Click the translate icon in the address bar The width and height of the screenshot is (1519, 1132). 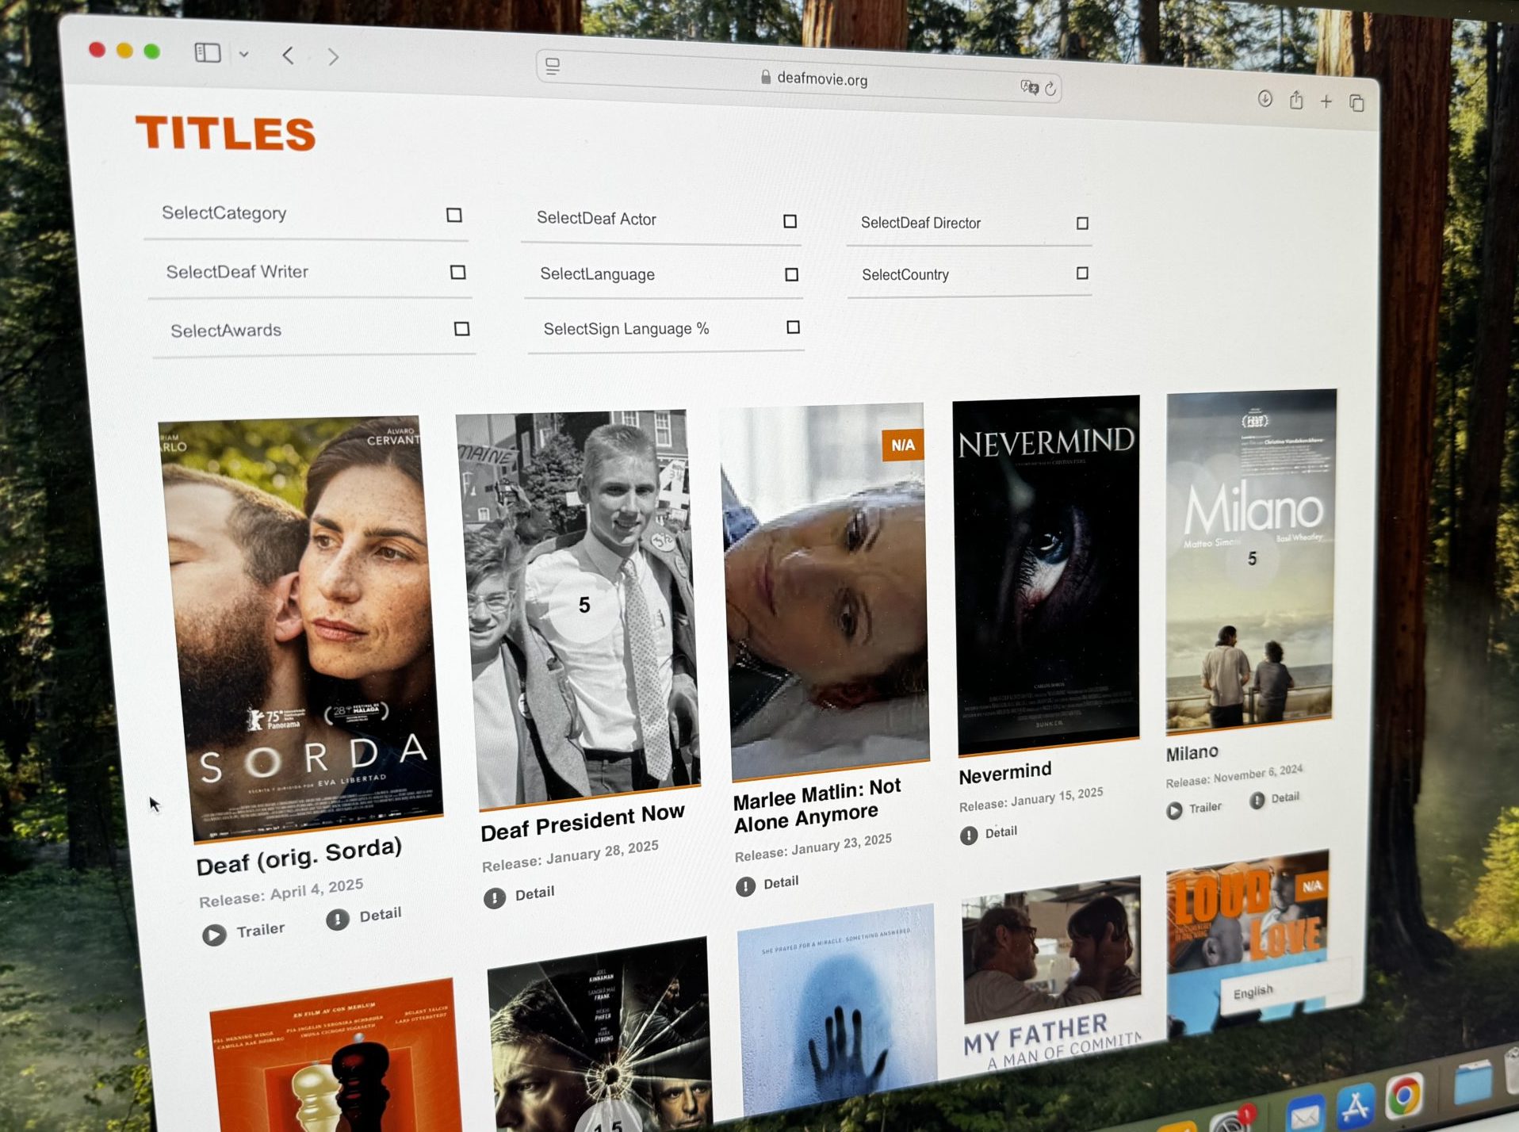point(1029,86)
